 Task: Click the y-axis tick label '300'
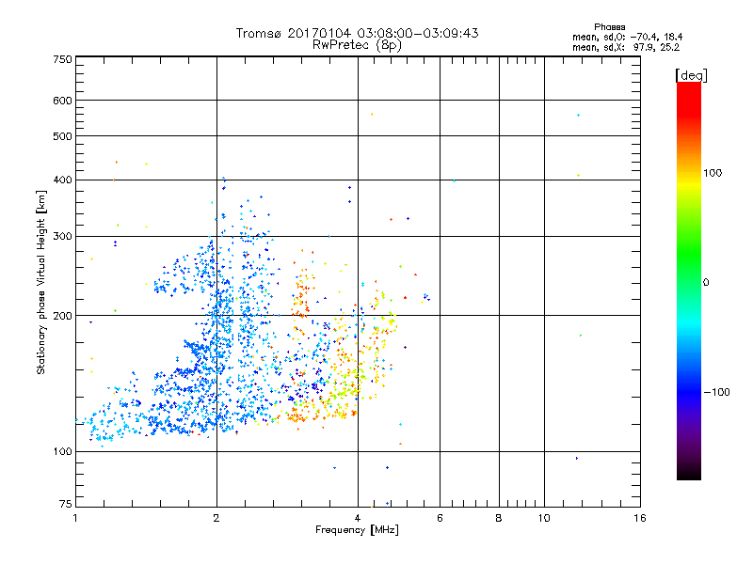pyautogui.click(x=62, y=236)
